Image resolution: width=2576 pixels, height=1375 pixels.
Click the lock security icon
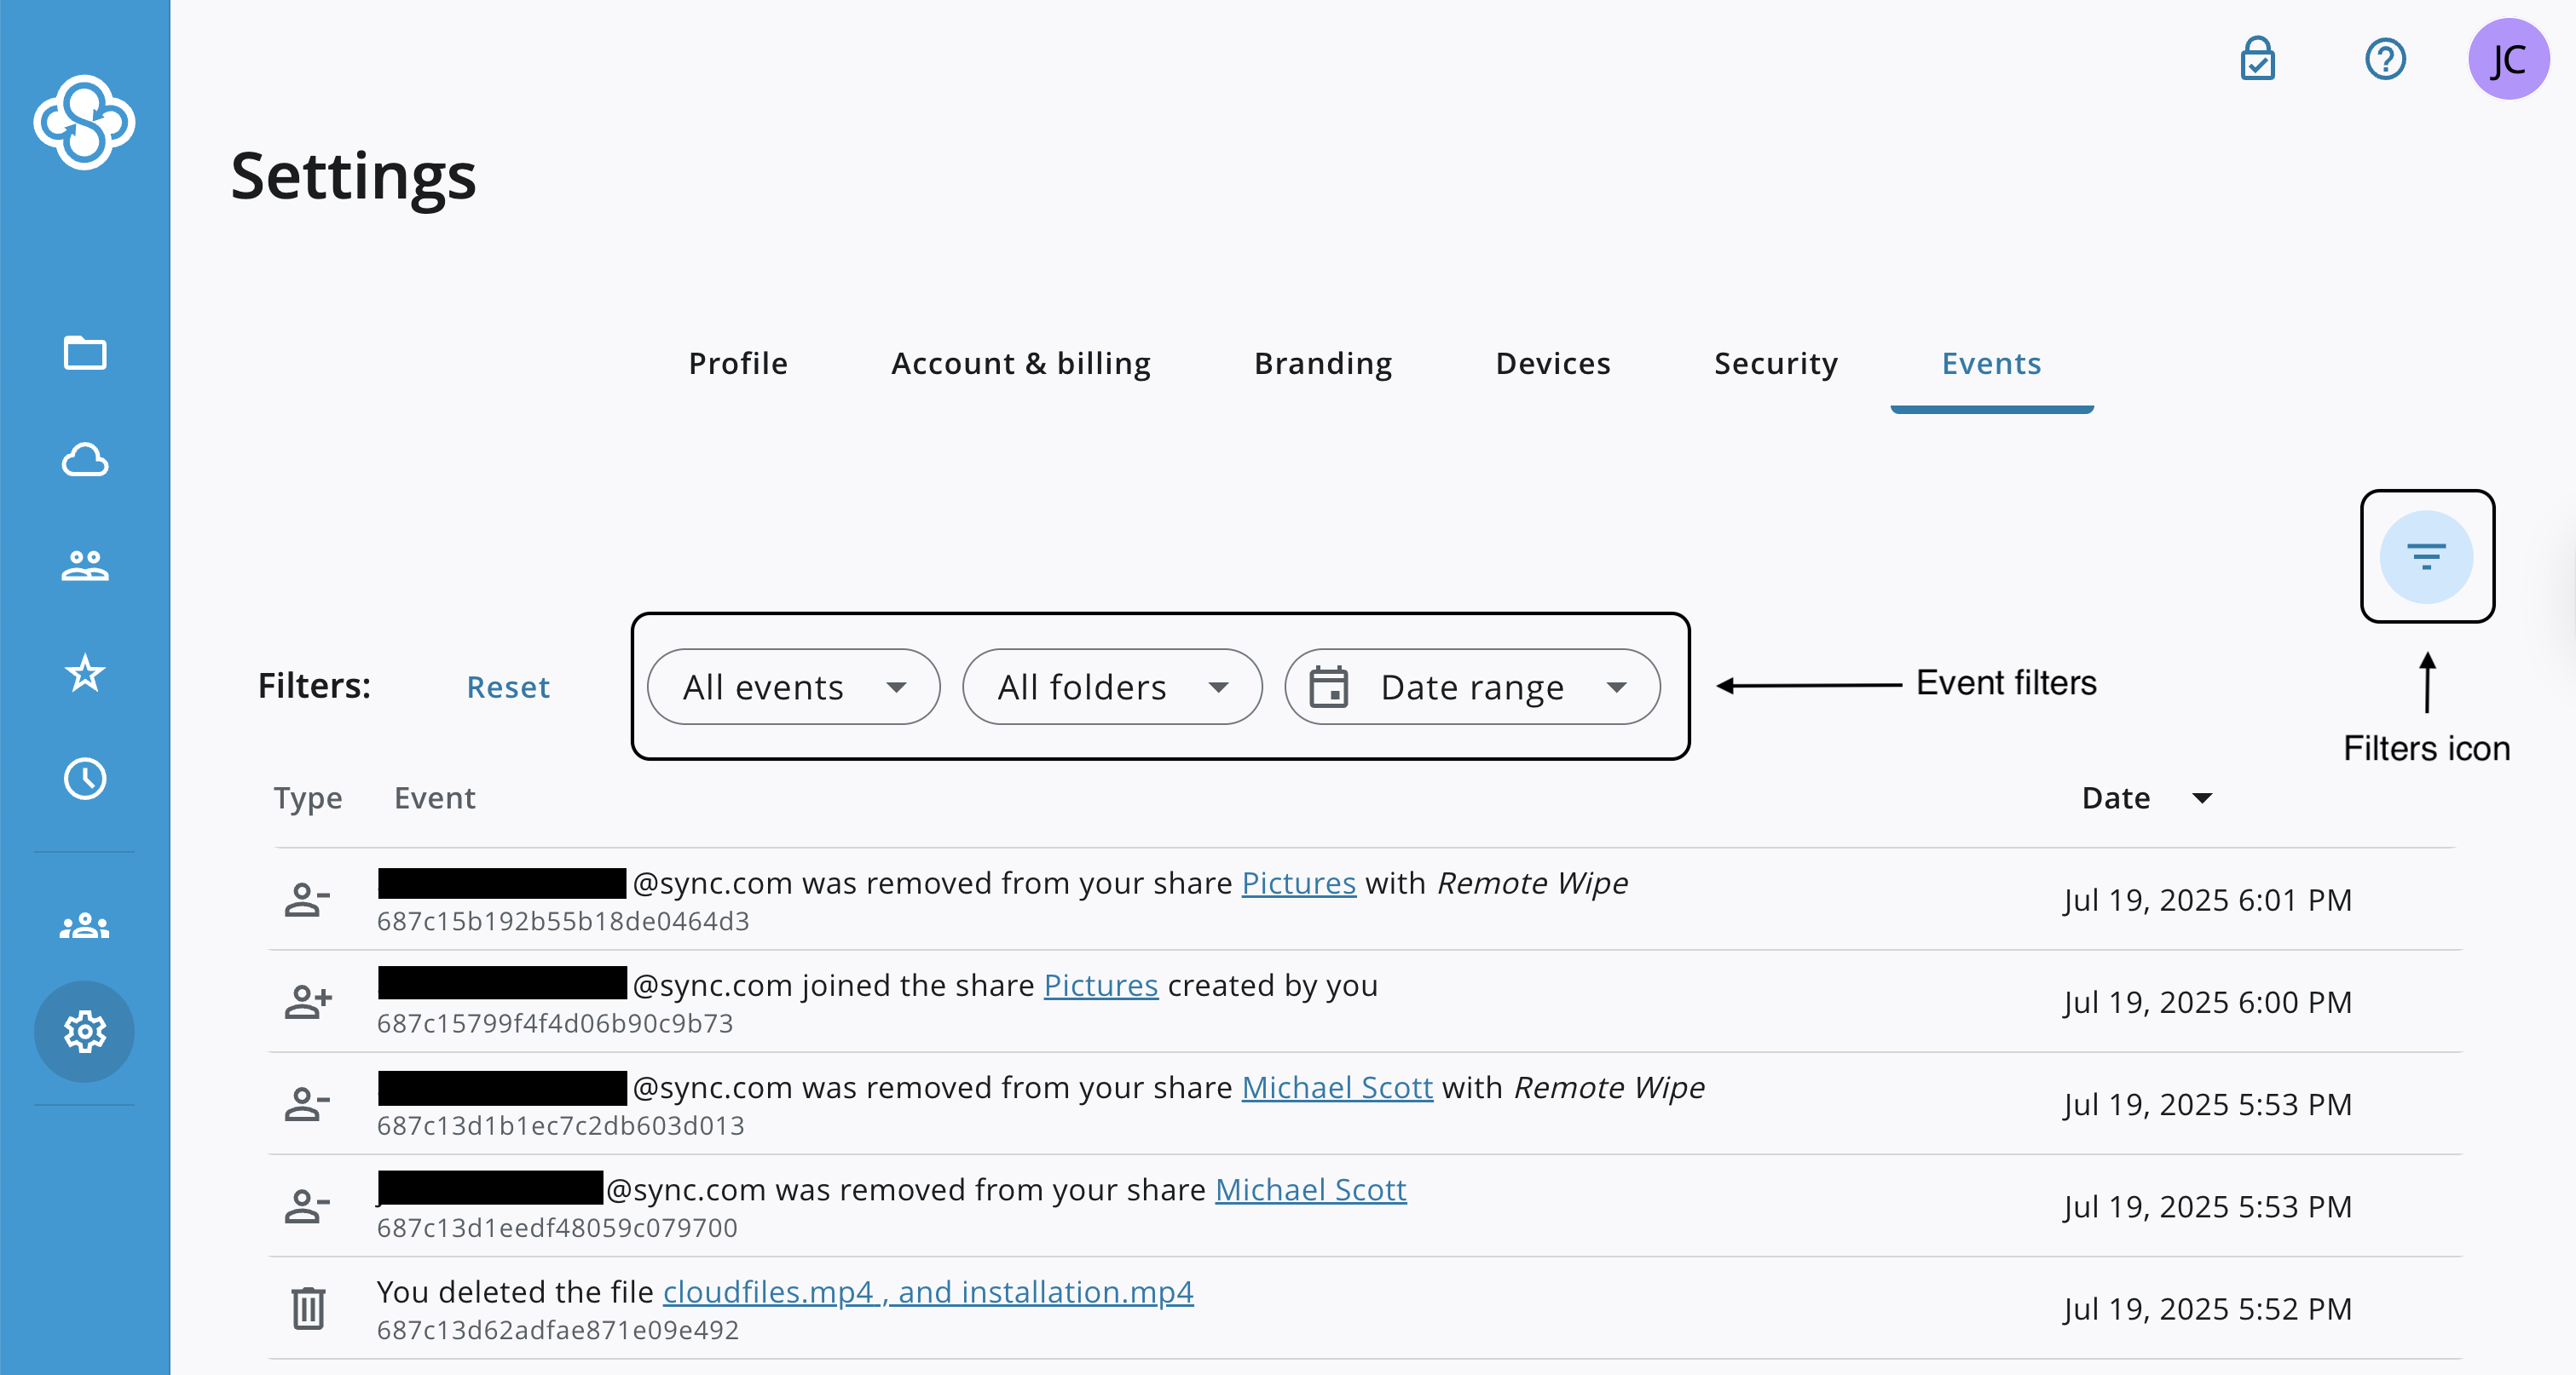(2257, 59)
